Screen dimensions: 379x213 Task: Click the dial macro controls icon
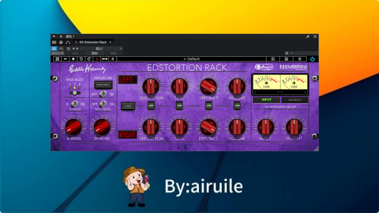pos(61,42)
